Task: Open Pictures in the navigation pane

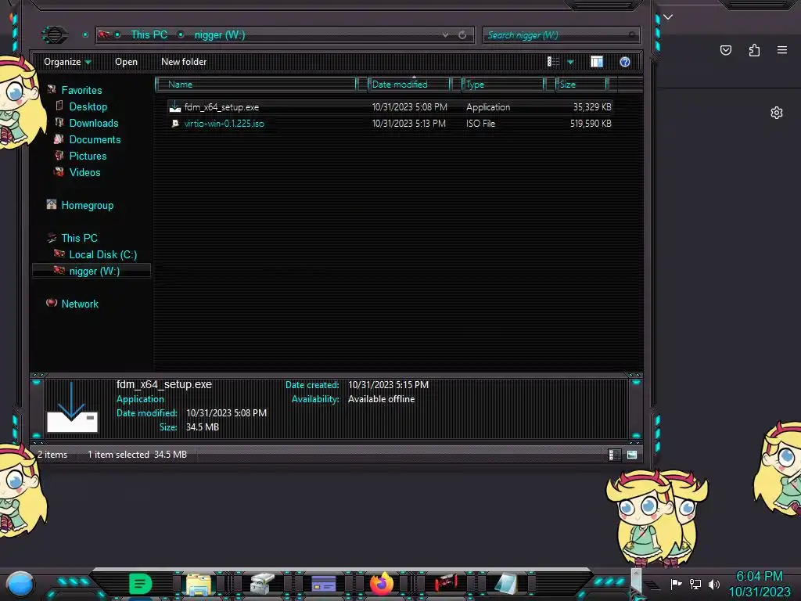Action: [x=88, y=156]
